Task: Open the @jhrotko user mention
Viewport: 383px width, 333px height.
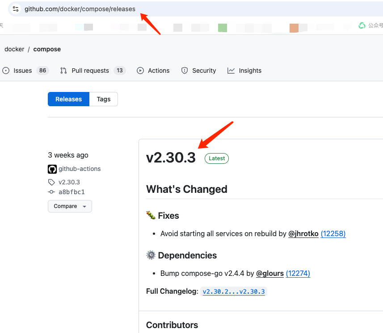Action: click(x=303, y=234)
